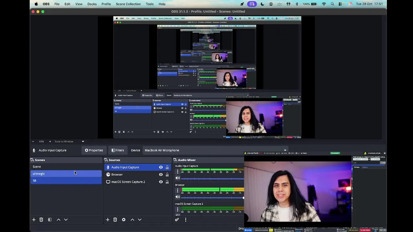Open Browser mixer channel options dots
Image resolution: width=413 pixels, height=232 pixels.
pos(177,190)
